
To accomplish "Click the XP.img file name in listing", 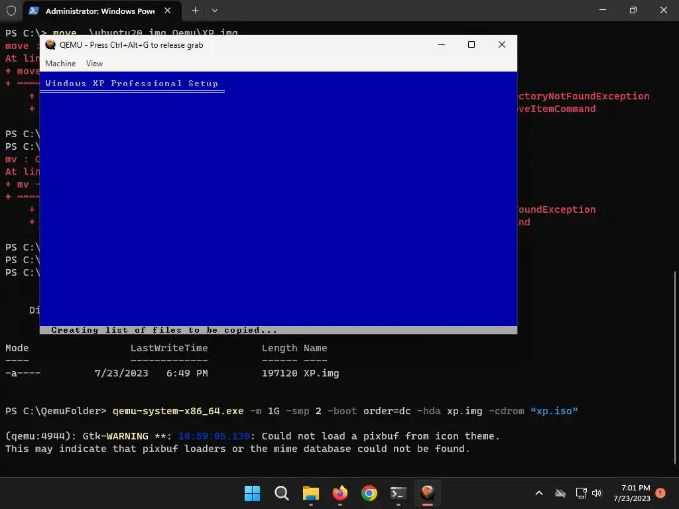I will point(322,373).
